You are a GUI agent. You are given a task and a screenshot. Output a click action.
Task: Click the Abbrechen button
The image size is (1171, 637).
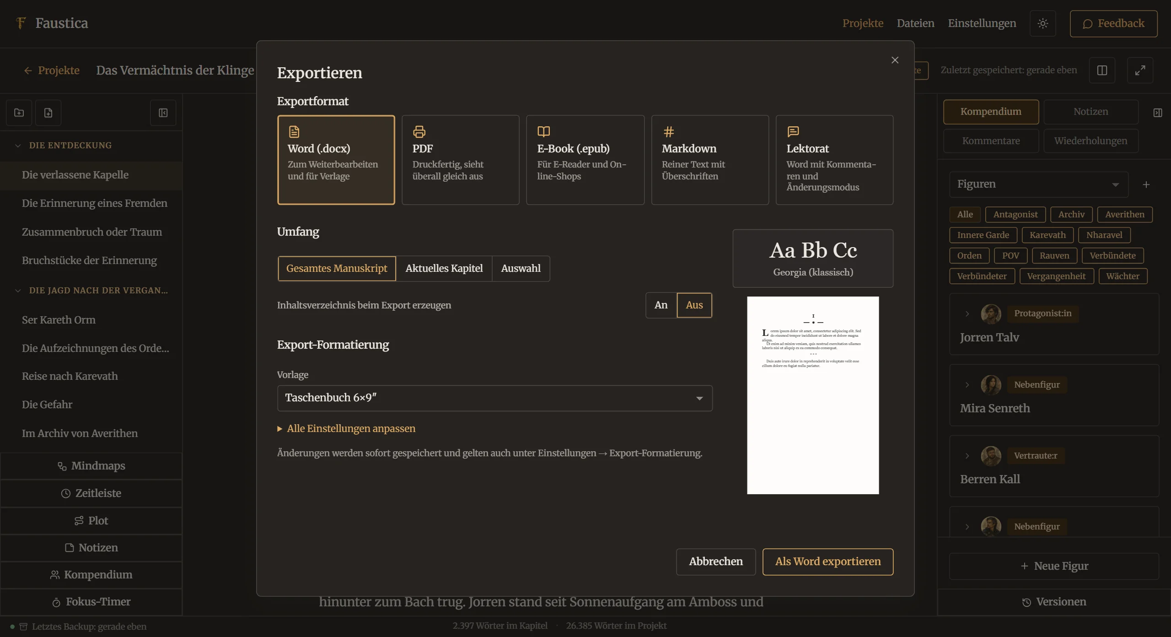click(x=716, y=561)
